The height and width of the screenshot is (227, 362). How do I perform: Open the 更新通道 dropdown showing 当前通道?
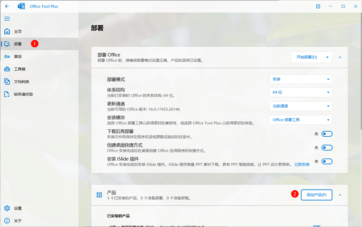301,106
